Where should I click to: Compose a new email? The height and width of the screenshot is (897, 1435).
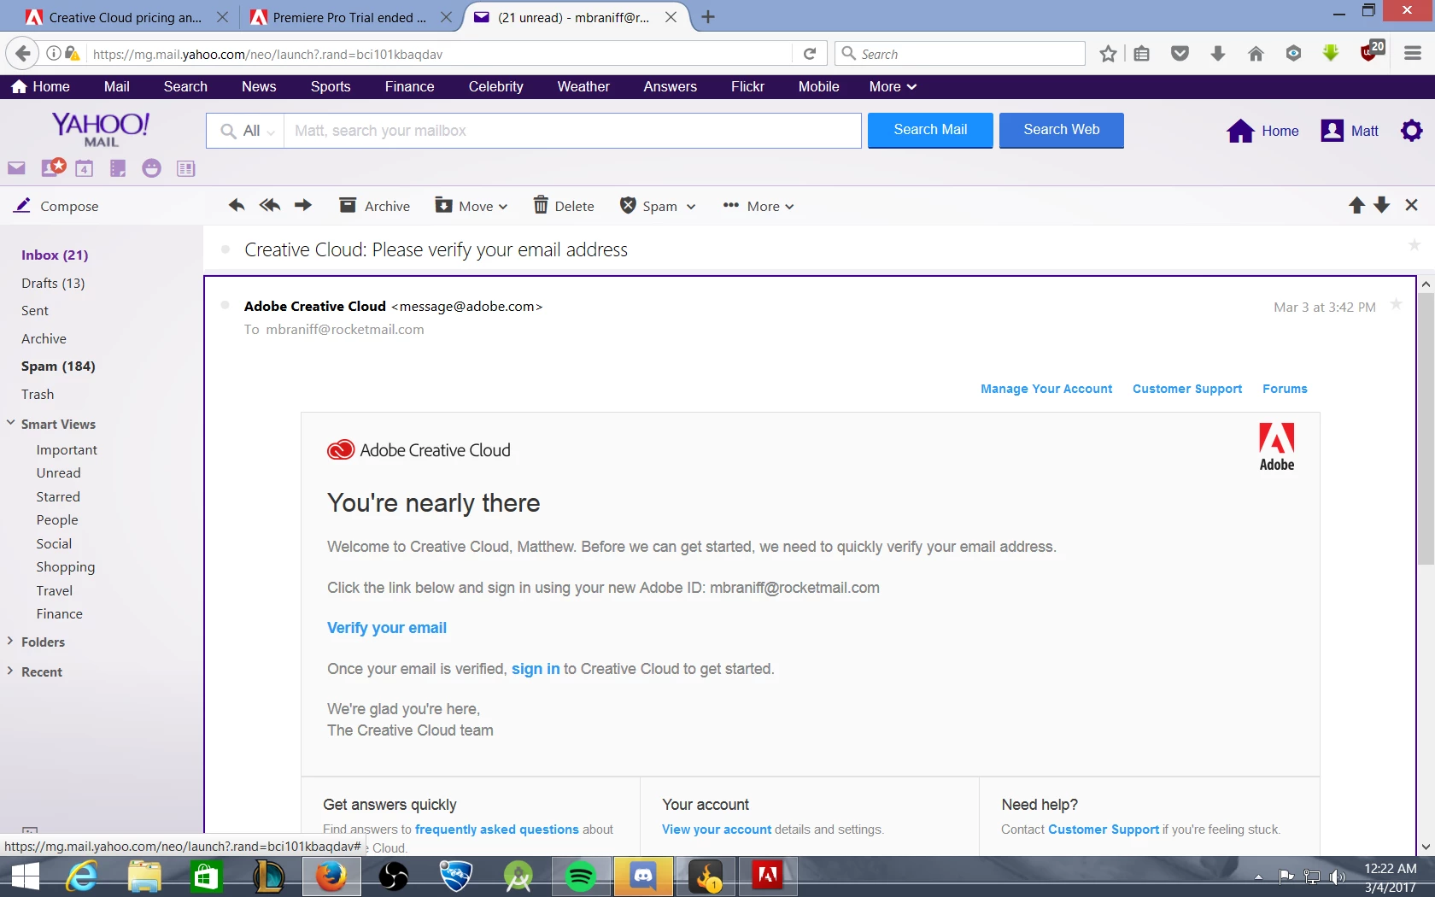click(56, 206)
